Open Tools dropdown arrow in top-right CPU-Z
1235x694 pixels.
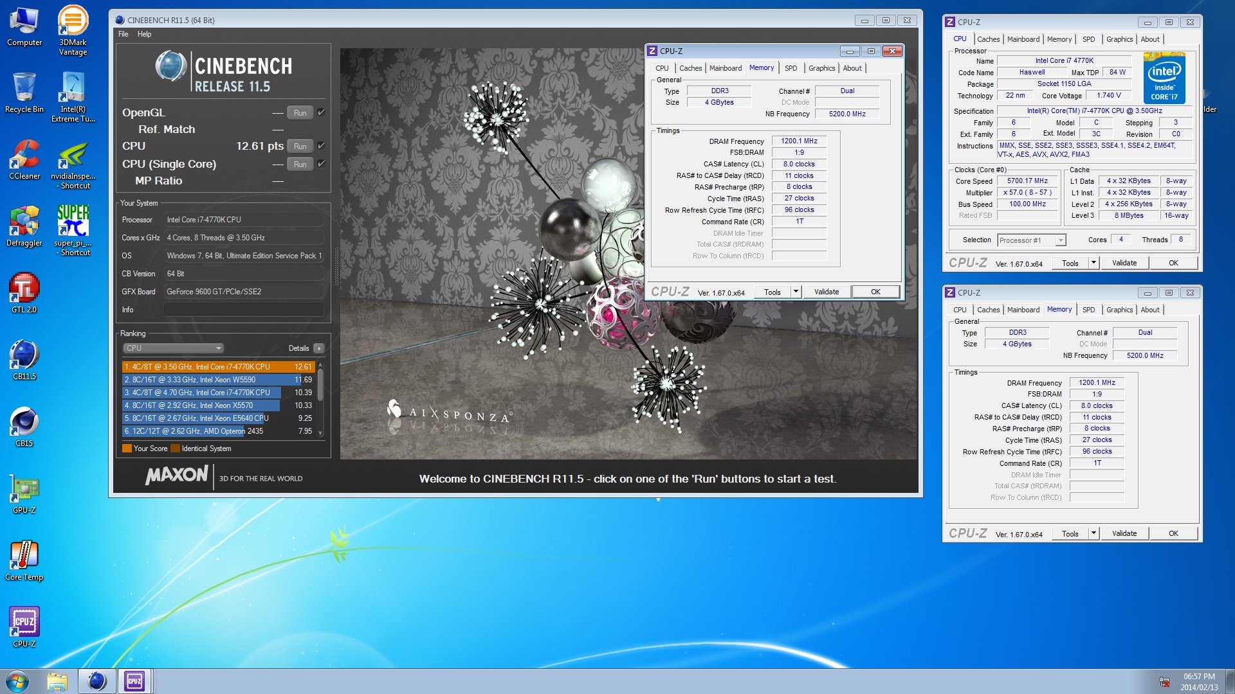(1093, 263)
